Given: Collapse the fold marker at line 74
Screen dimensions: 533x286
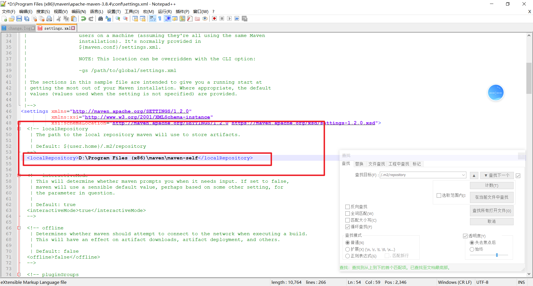Looking at the screenshot, I should pyautogui.click(x=19, y=275).
